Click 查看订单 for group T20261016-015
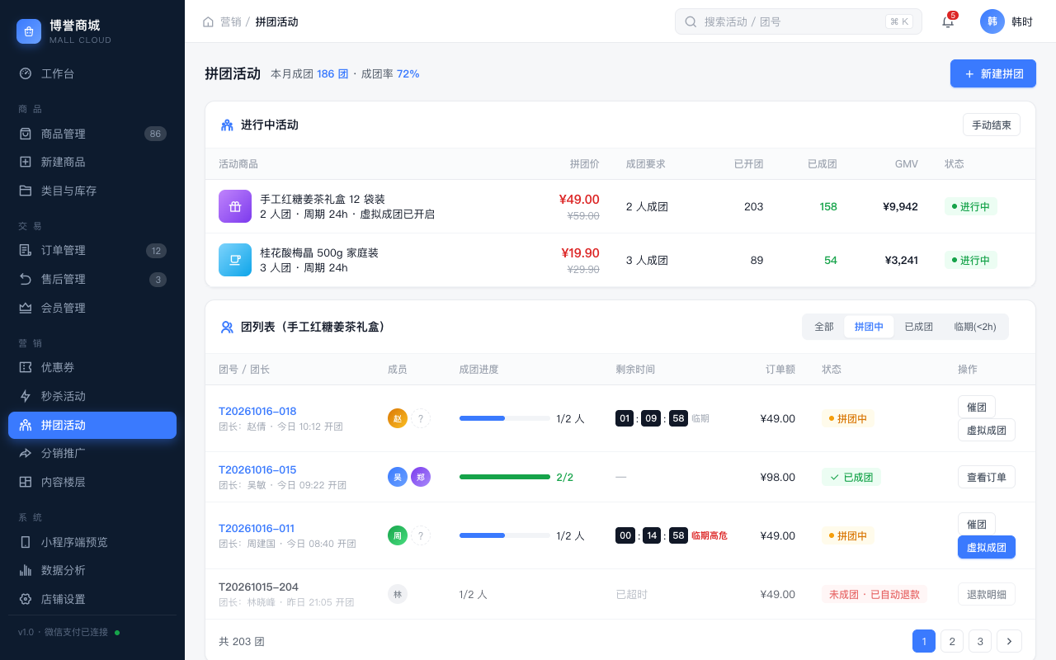This screenshot has width=1056, height=660. pyautogui.click(x=987, y=477)
